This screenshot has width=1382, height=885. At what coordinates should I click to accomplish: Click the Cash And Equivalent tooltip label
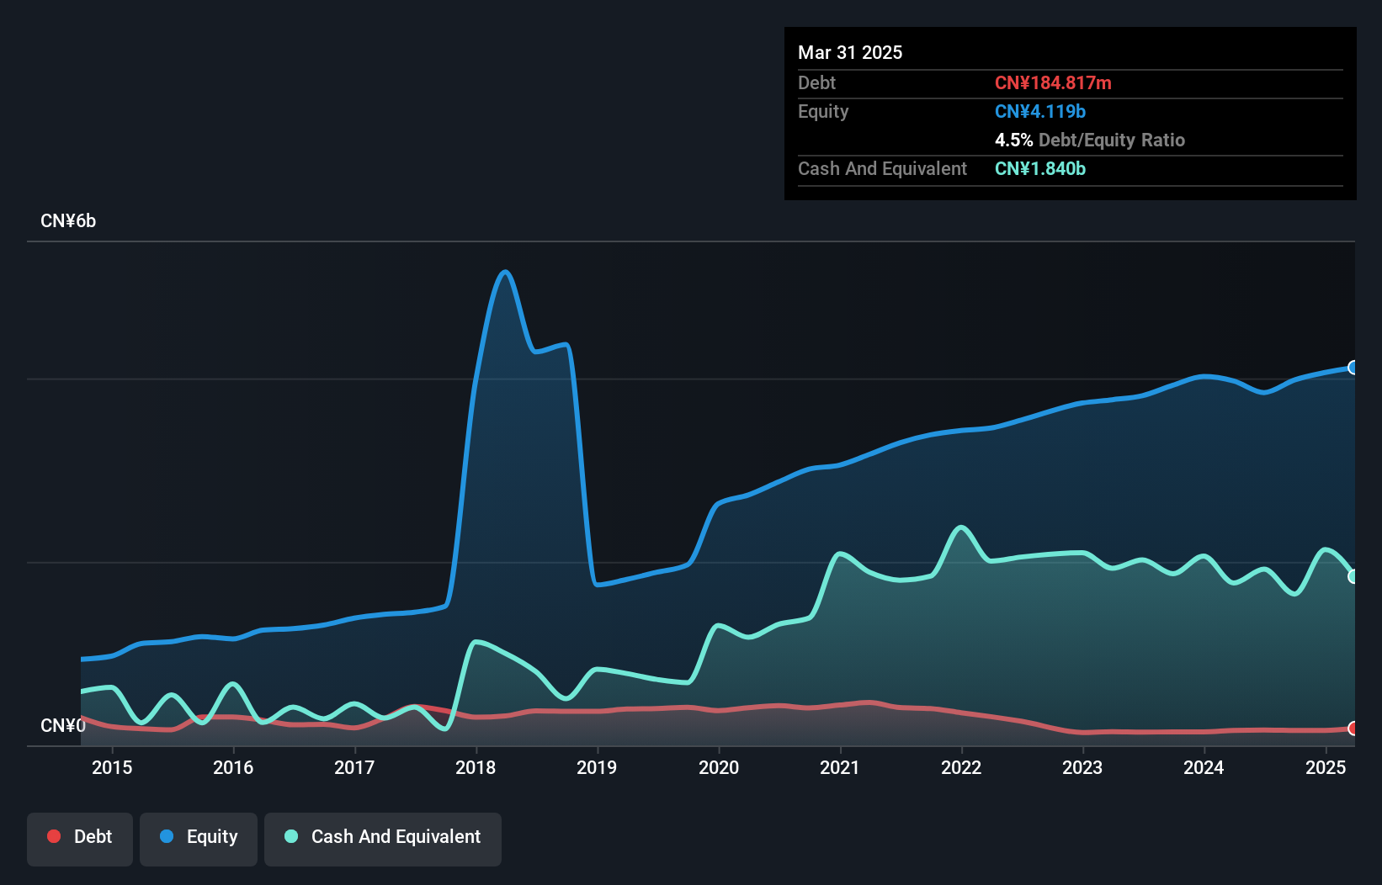[x=882, y=168]
